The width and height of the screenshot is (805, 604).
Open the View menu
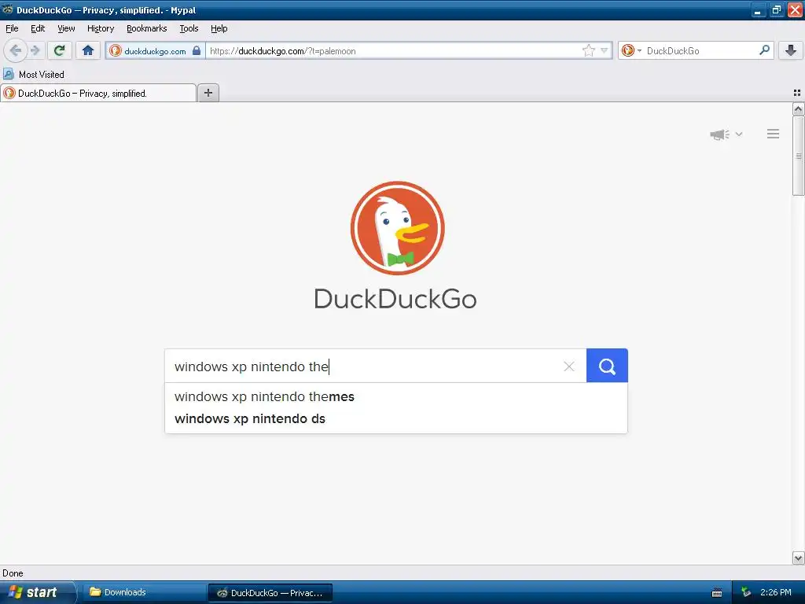(x=66, y=28)
